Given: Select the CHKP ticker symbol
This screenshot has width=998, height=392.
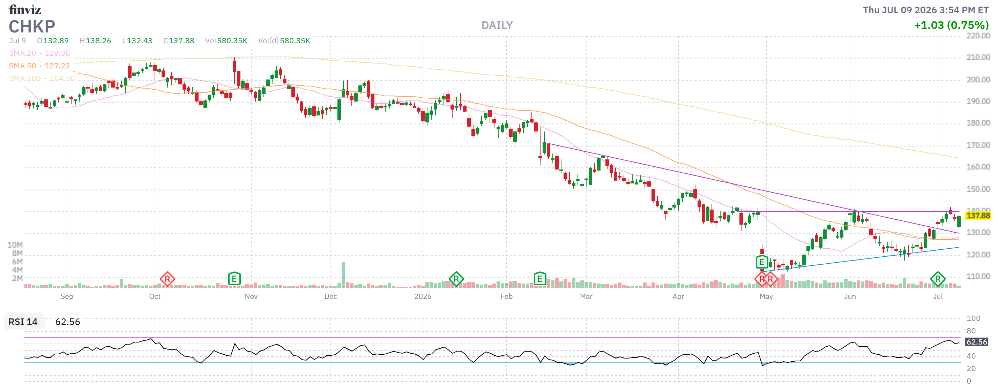Looking at the screenshot, I should tap(32, 27).
